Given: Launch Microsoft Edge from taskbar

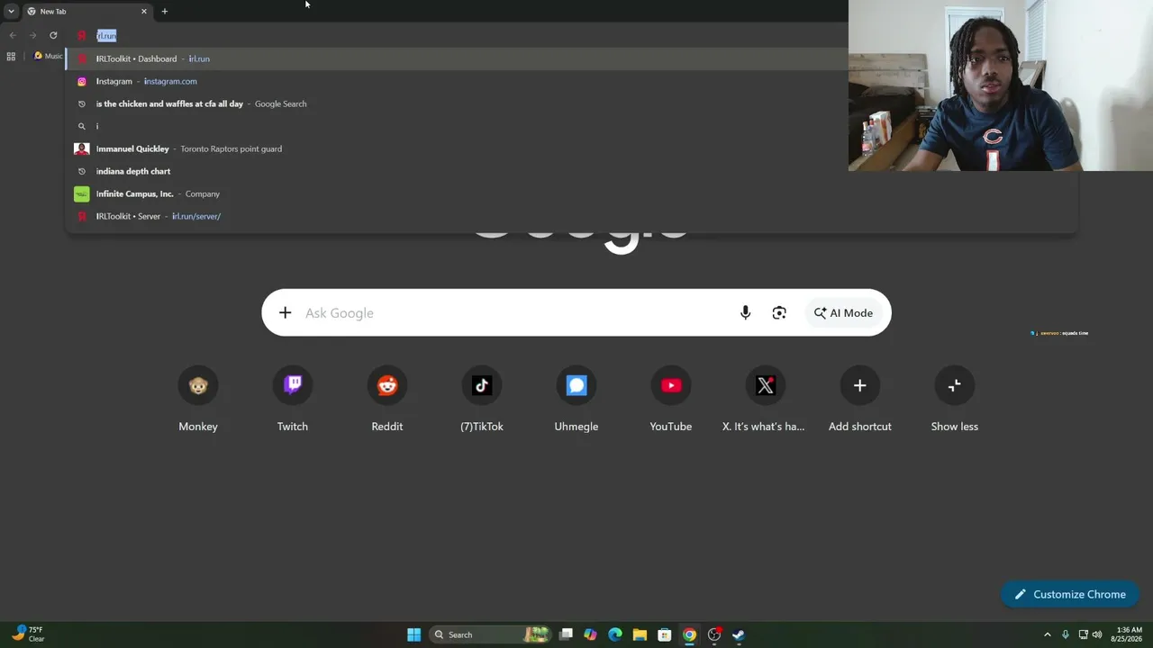Looking at the screenshot, I should (x=615, y=634).
